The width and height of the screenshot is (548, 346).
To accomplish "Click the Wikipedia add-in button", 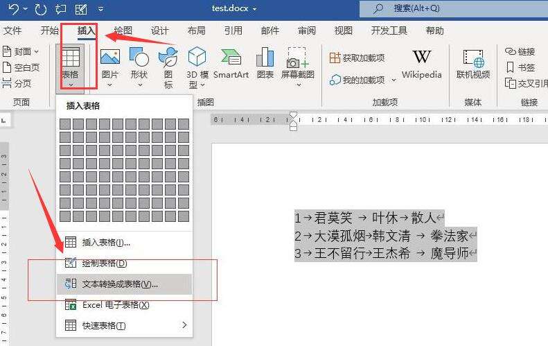I will pyautogui.click(x=421, y=64).
